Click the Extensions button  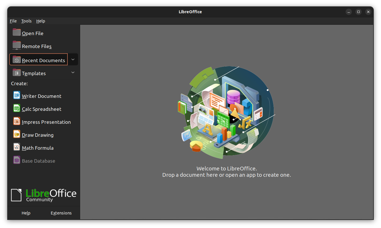click(x=61, y=213)
